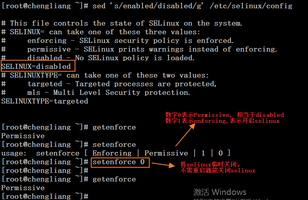
Task: Click the boxed setenforce 0 command
Action: point(120,162)
